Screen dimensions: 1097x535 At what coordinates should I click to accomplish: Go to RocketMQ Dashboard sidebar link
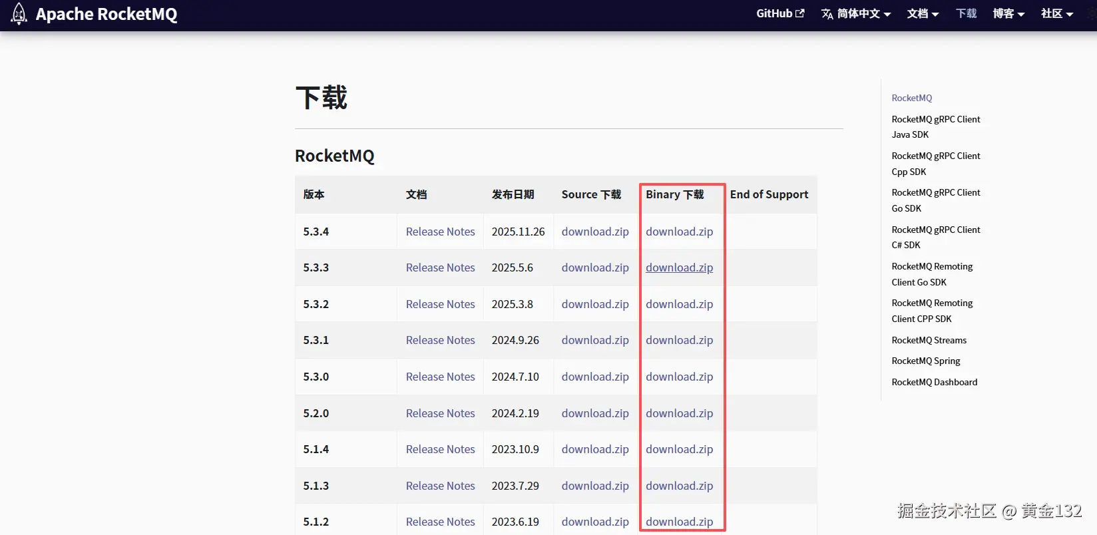935,382
